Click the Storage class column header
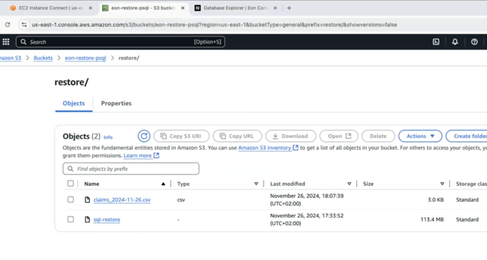 point(471,184)
